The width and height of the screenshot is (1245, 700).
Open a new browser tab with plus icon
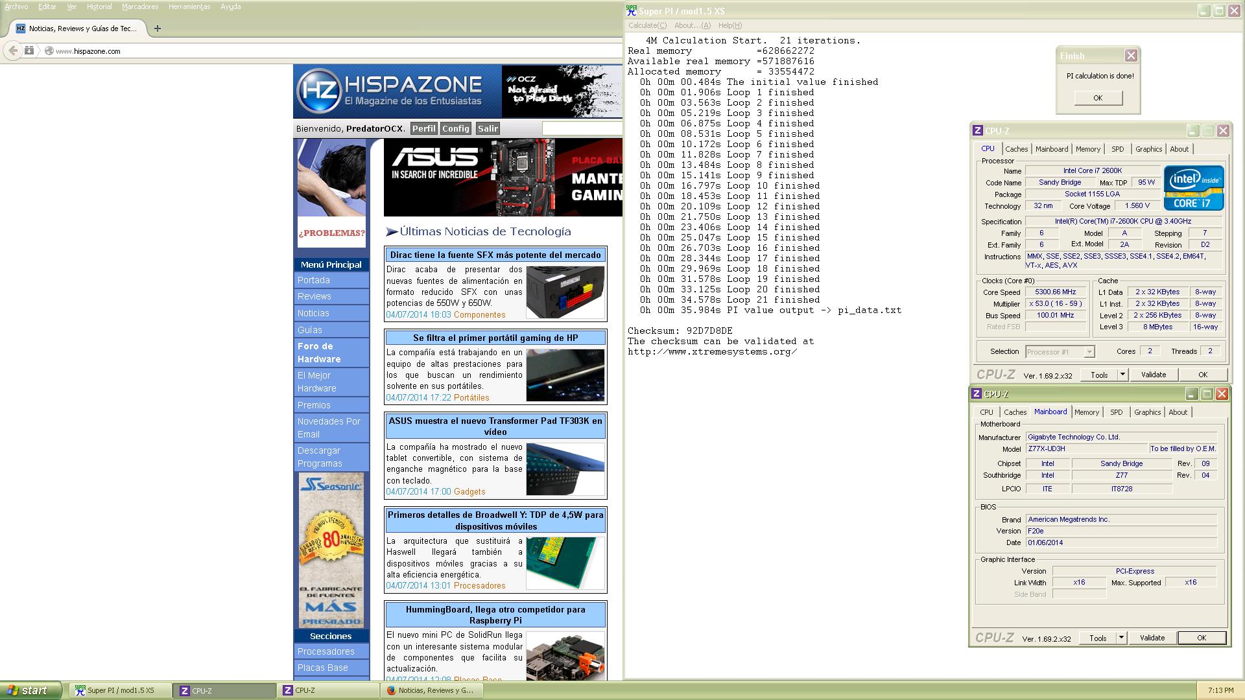(158, 28)
